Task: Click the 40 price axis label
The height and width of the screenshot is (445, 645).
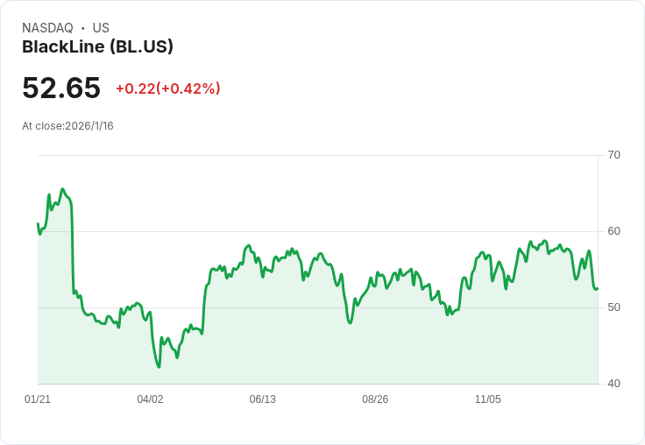Action: point(613,384)
